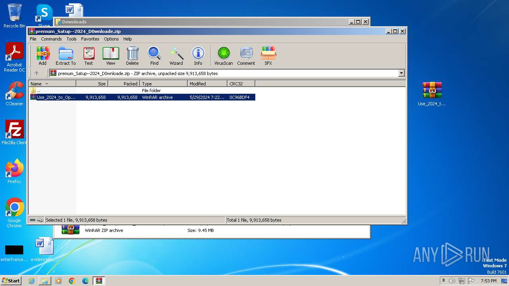Open the File menu
This screenshot has width=509, height=286.
[x=33, y=39]
